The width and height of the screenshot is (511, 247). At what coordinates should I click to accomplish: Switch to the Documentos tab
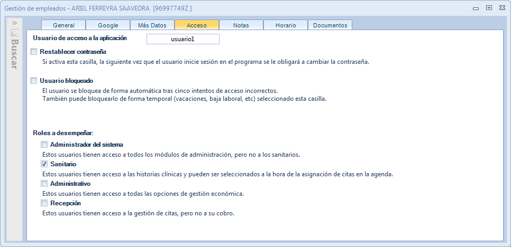pos(330,25)
